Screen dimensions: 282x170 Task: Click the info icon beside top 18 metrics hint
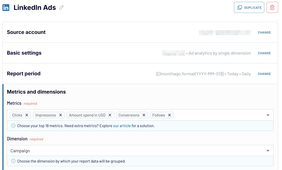tap(13, 126)
